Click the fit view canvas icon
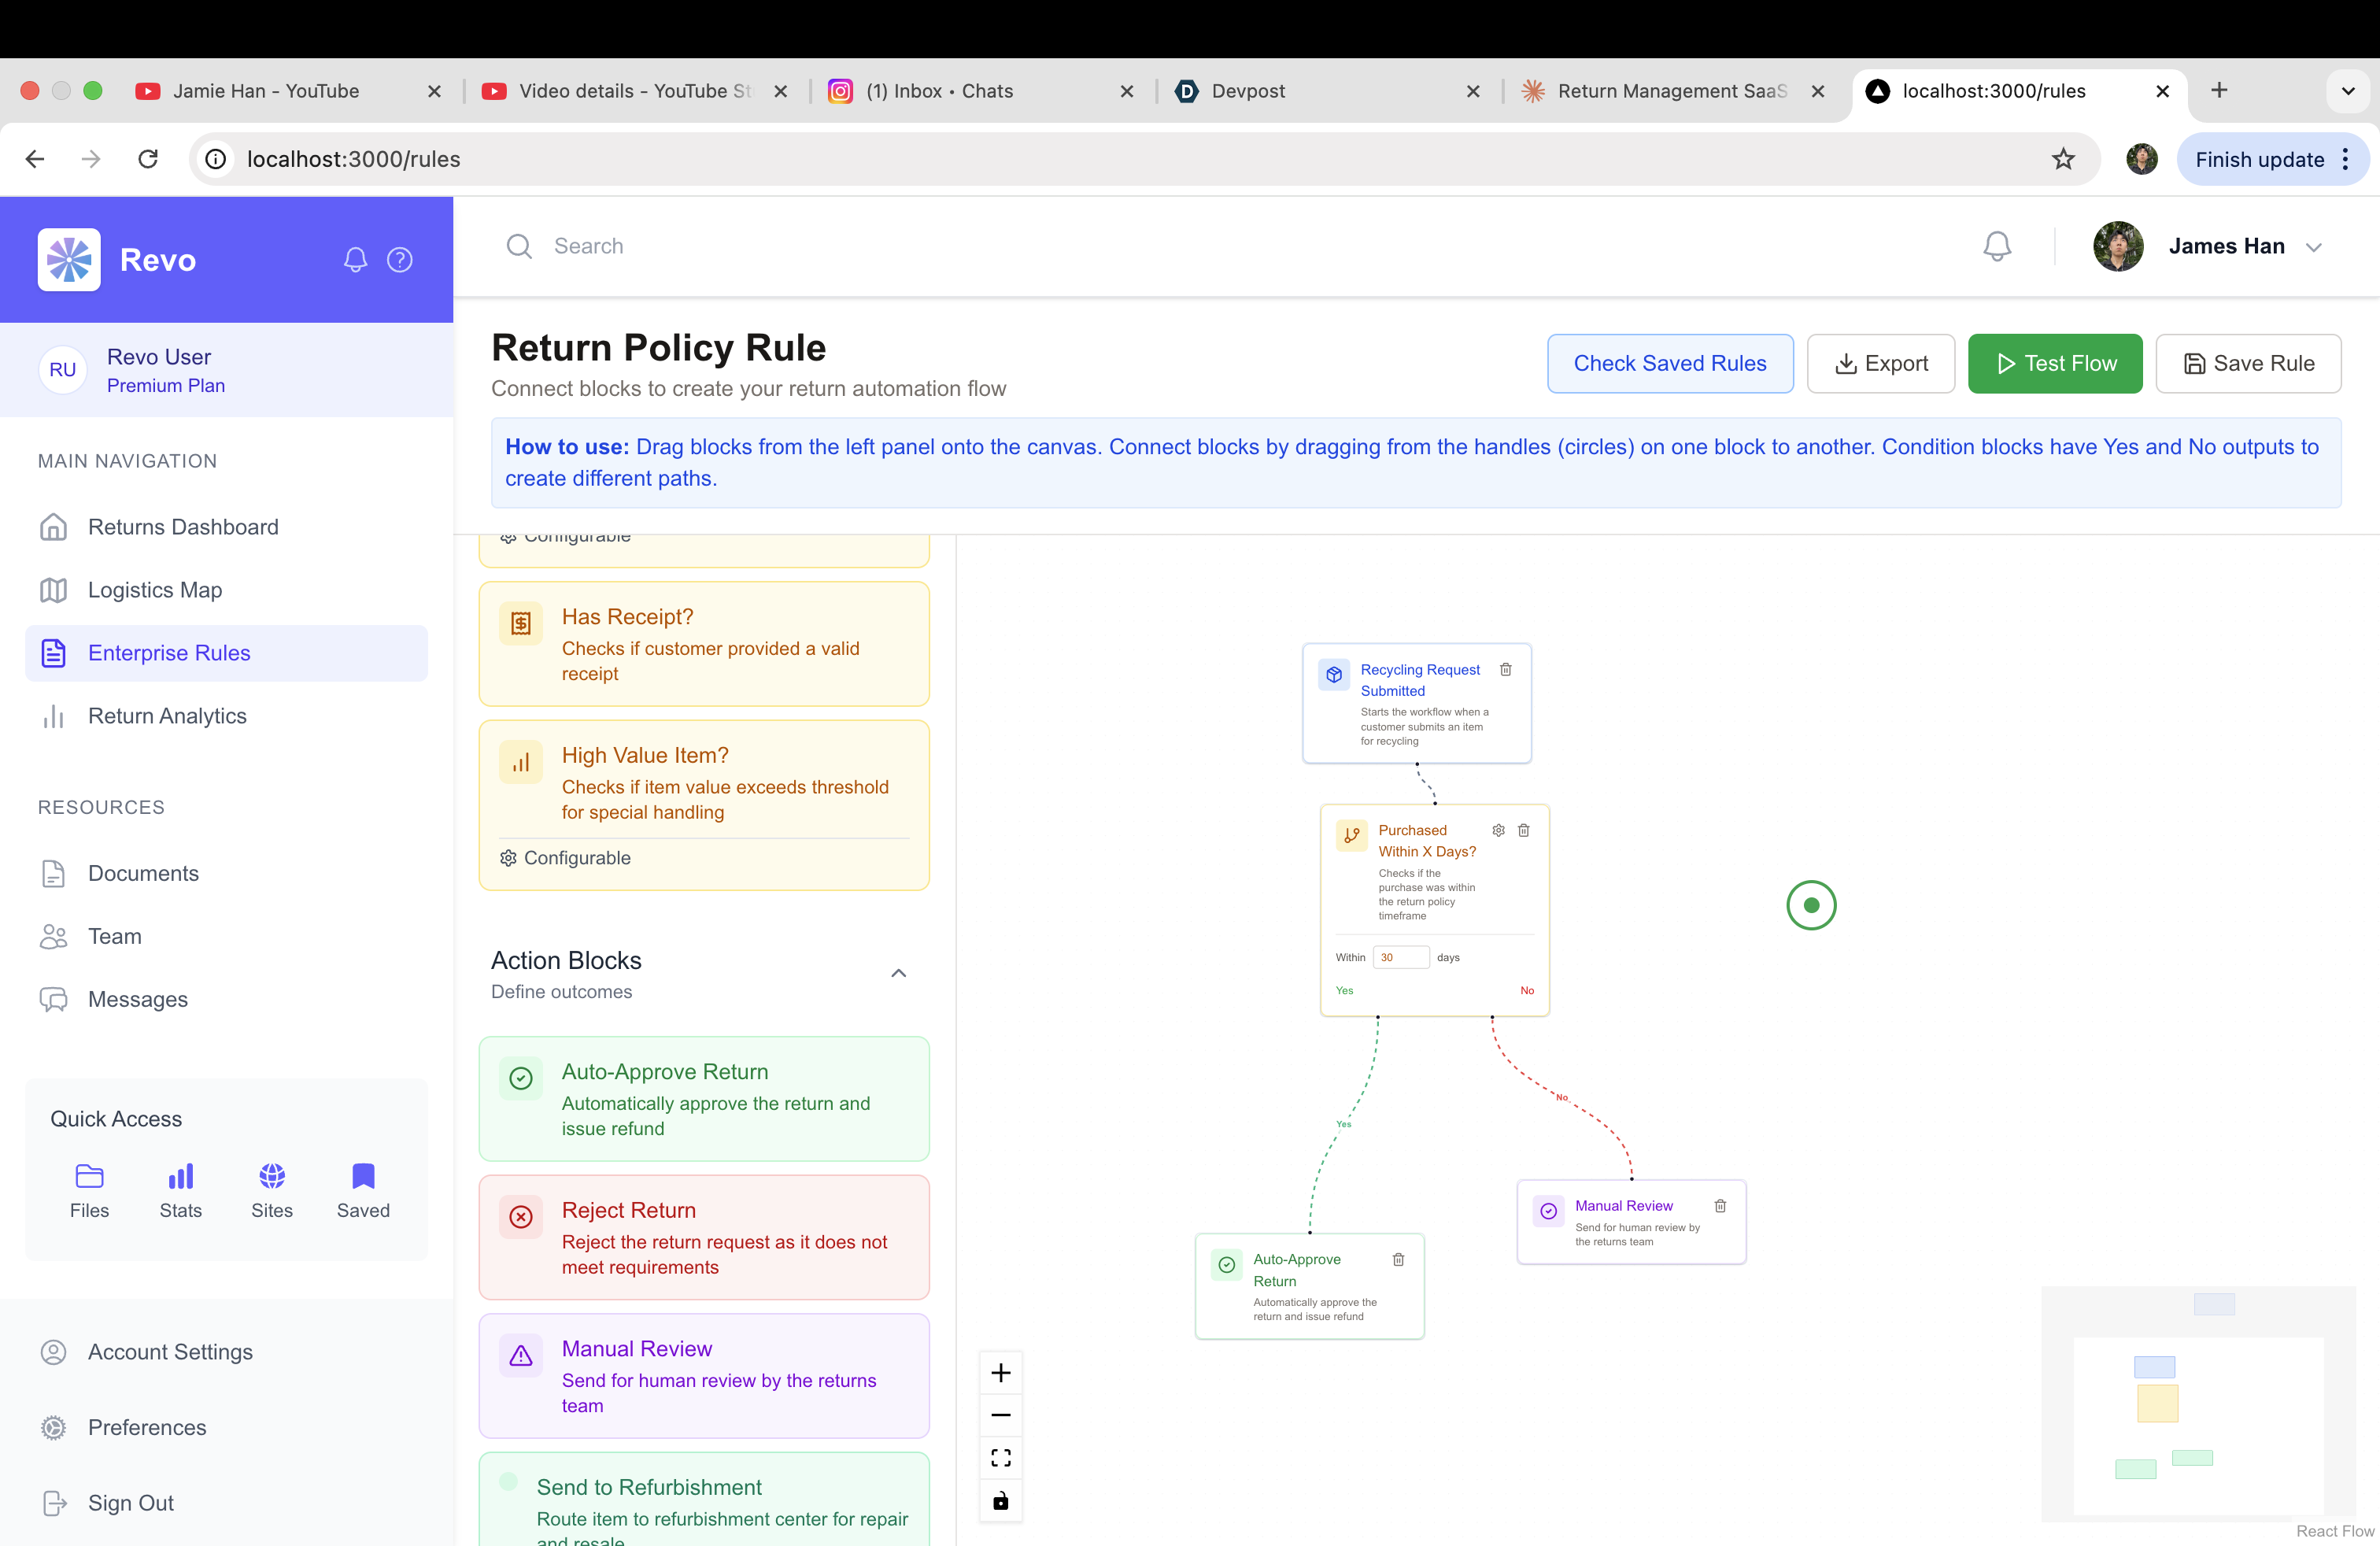This screenshot has height=1546, width=2380. pos(1000,1458)
